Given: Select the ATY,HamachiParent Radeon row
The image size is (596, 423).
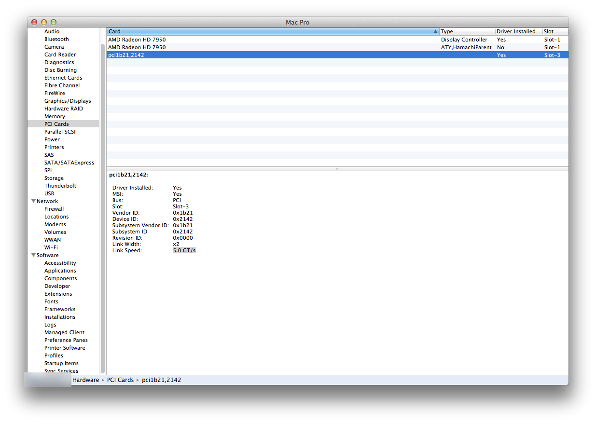Looking at the screenshot, I should click(x=337, y=47).
